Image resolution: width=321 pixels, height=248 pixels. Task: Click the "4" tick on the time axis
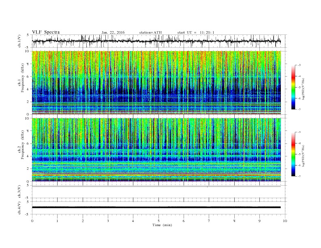133,221
